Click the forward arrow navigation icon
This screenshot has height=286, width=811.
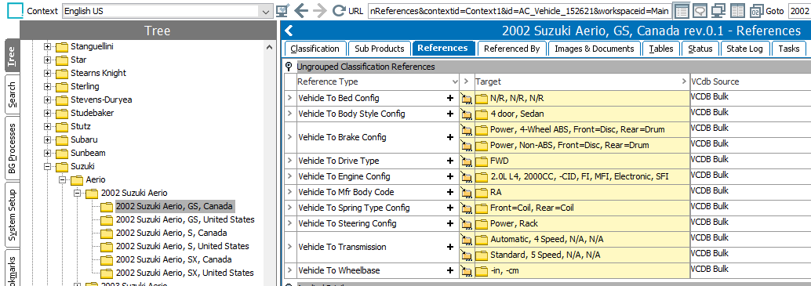pos(320,10)
